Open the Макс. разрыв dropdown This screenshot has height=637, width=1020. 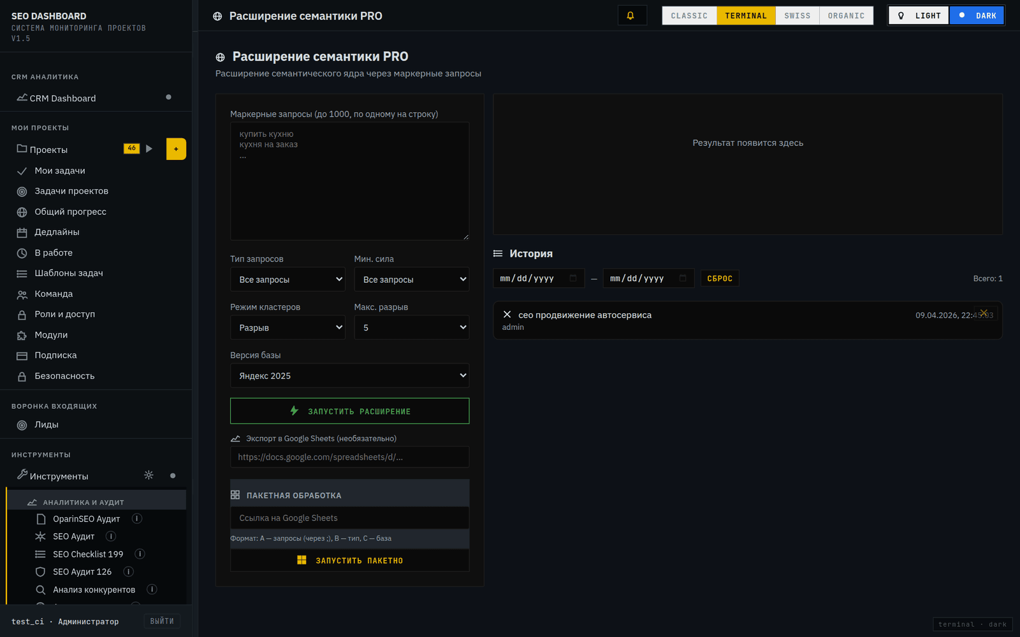412,327
